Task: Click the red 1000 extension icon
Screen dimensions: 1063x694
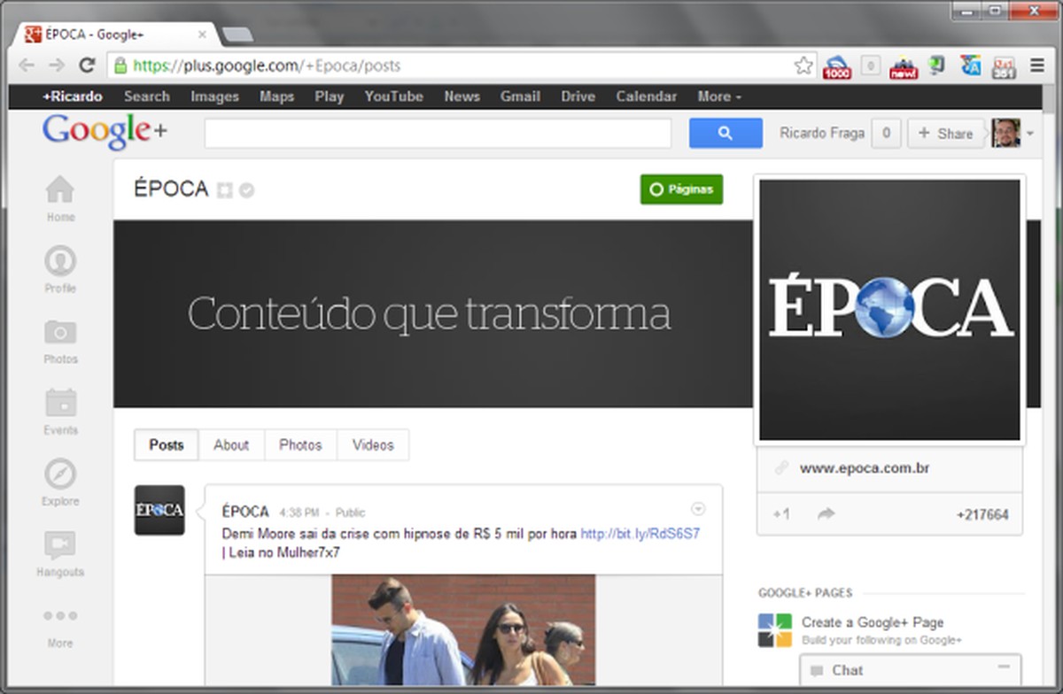Action: pyautogui.click(x=837, y=67)
